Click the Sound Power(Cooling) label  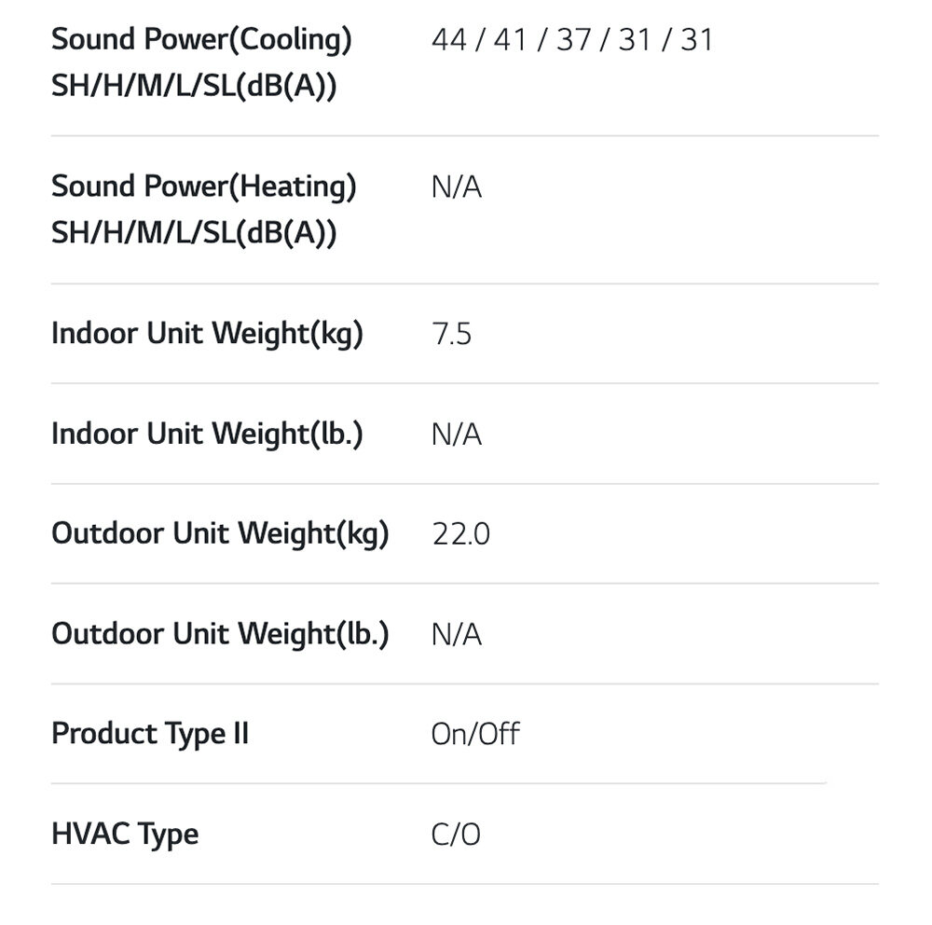click(201, 40)
